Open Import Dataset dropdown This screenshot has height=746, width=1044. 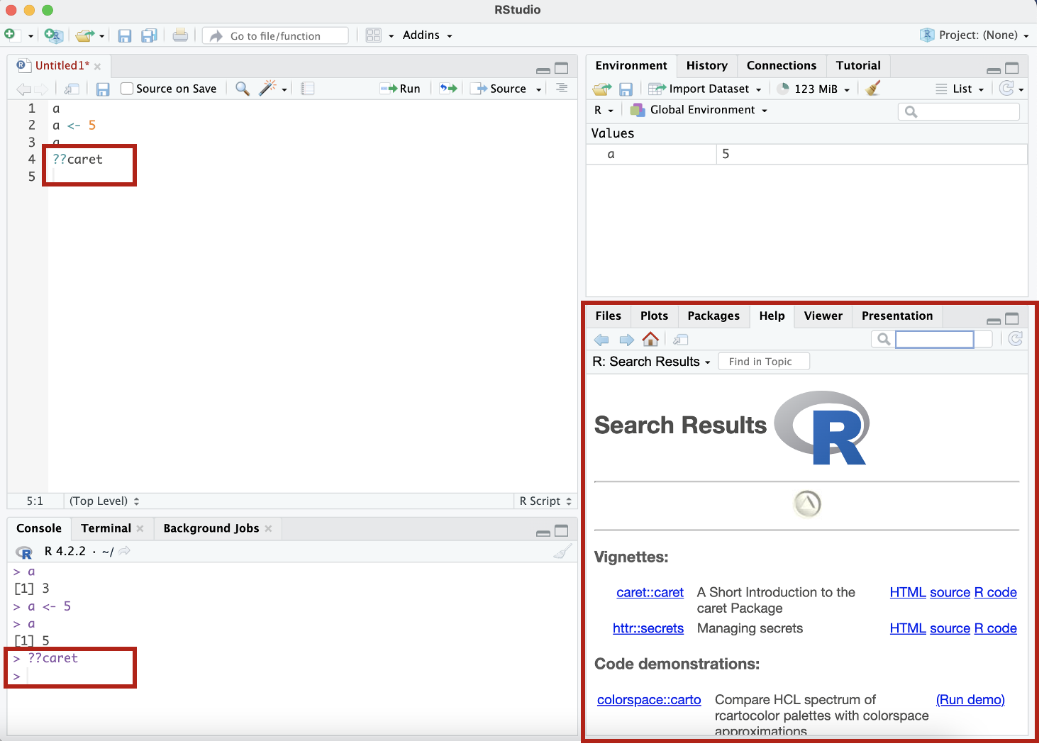(705, 89)
